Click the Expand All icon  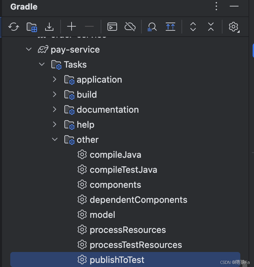coord(193,27)
